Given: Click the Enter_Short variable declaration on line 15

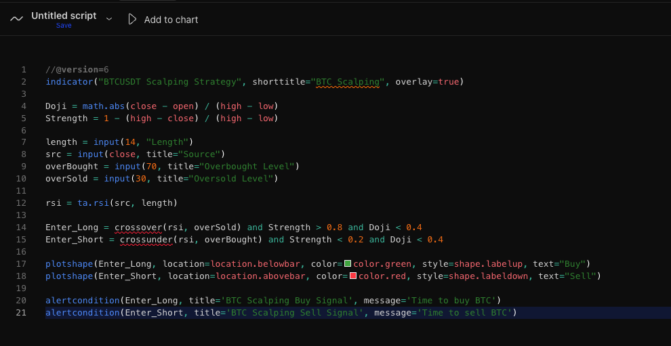Looking at the screenshot, I should tap(75, 240).
